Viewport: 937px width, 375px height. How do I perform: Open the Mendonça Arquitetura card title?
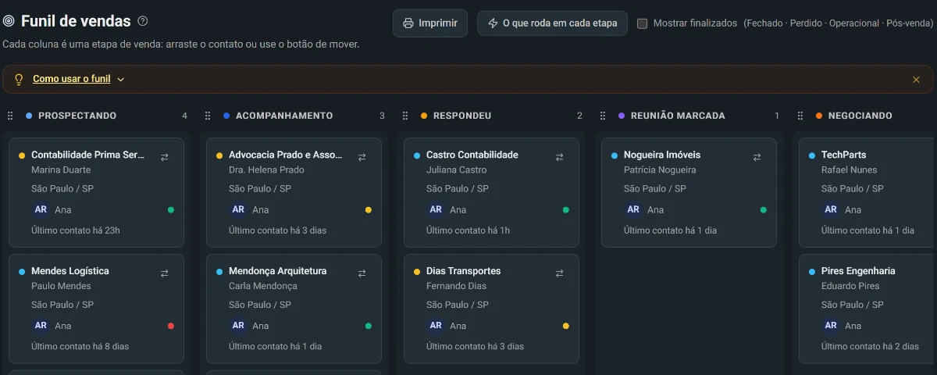278,271
